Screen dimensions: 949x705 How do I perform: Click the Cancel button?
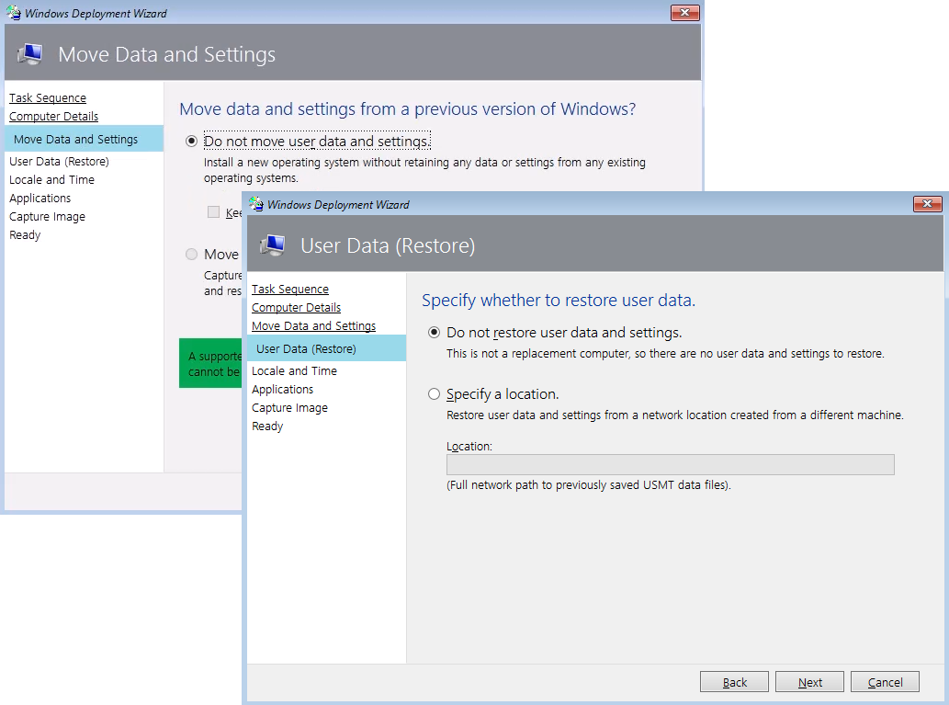pos(885,682)
